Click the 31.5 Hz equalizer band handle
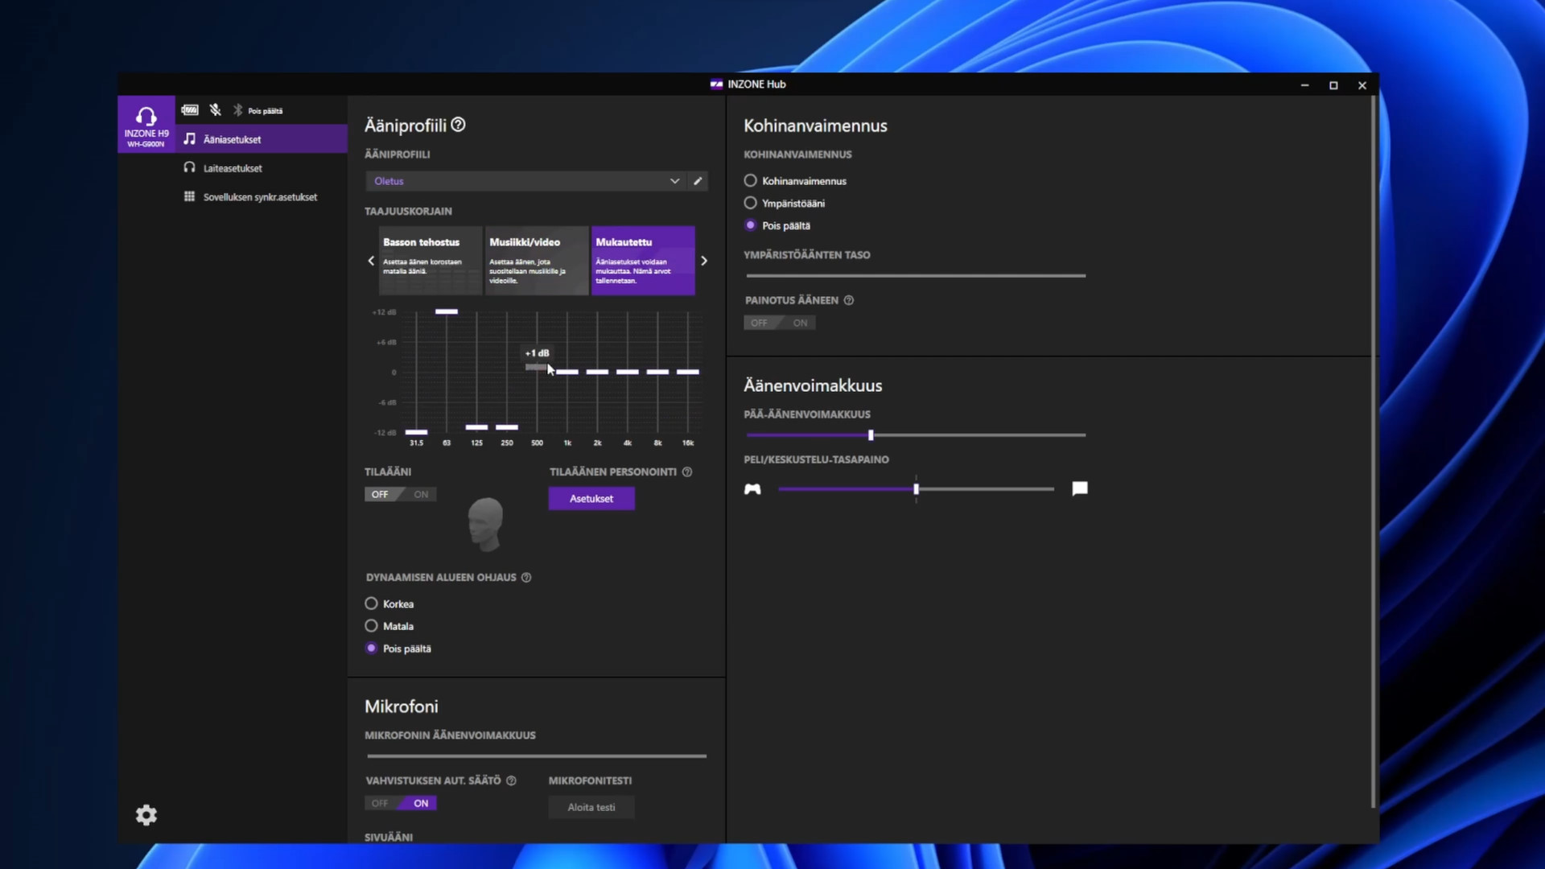This screenshot has width=1545, height=869. tap(416, 432)
